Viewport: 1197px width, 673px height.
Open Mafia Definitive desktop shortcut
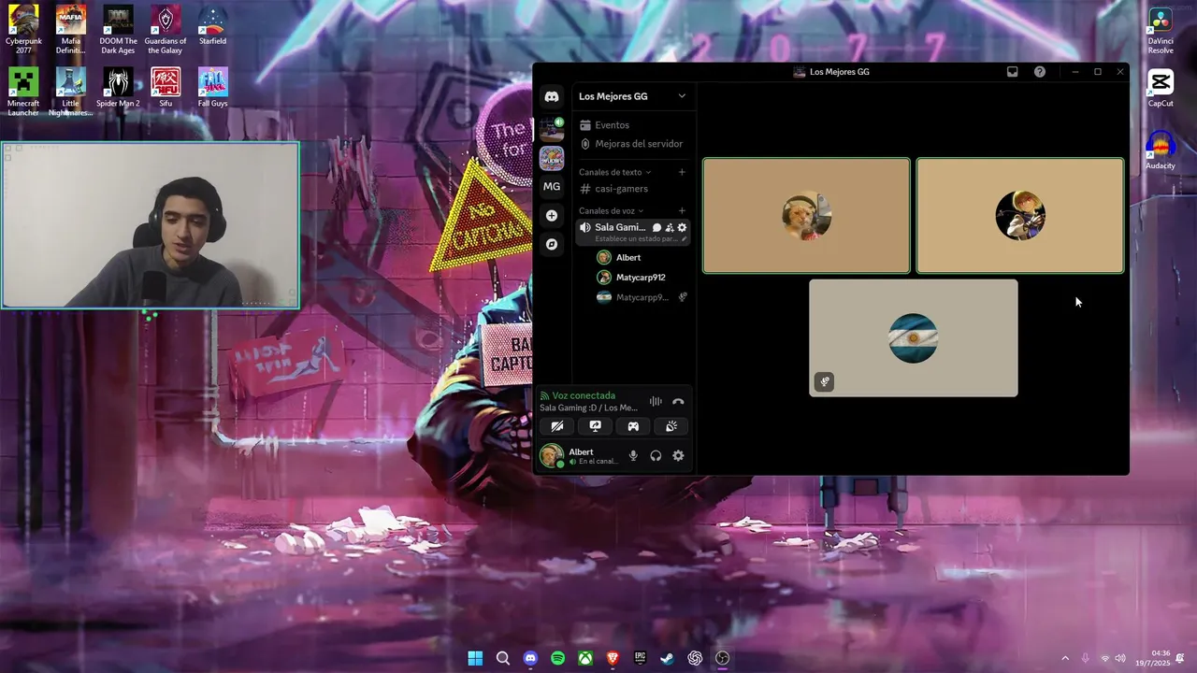point(71,30)
